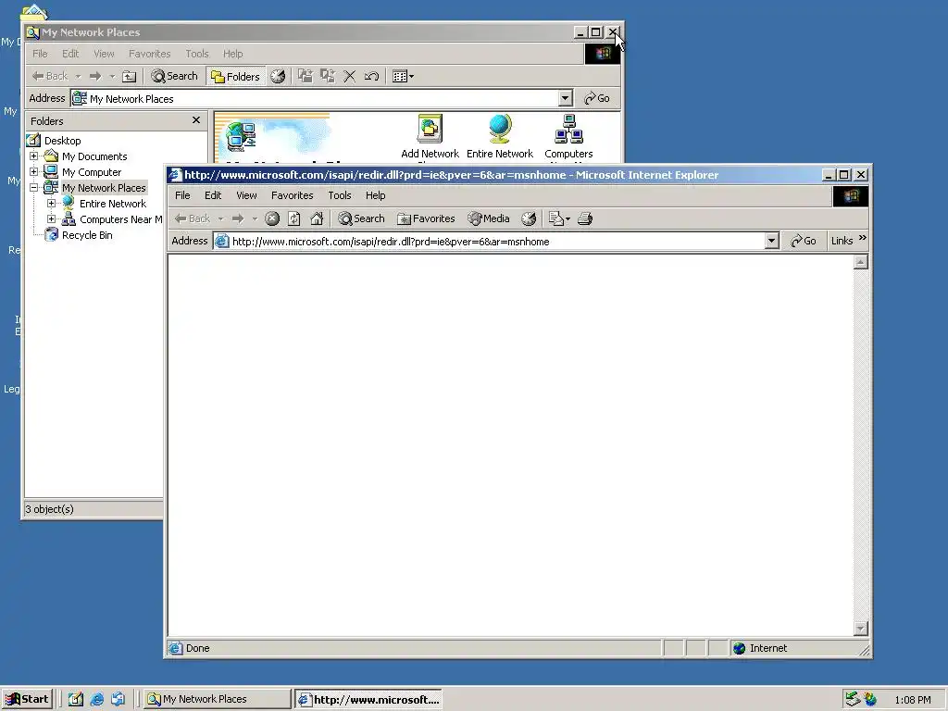Open the Views dropdown in My Network Places

(404, 76)
